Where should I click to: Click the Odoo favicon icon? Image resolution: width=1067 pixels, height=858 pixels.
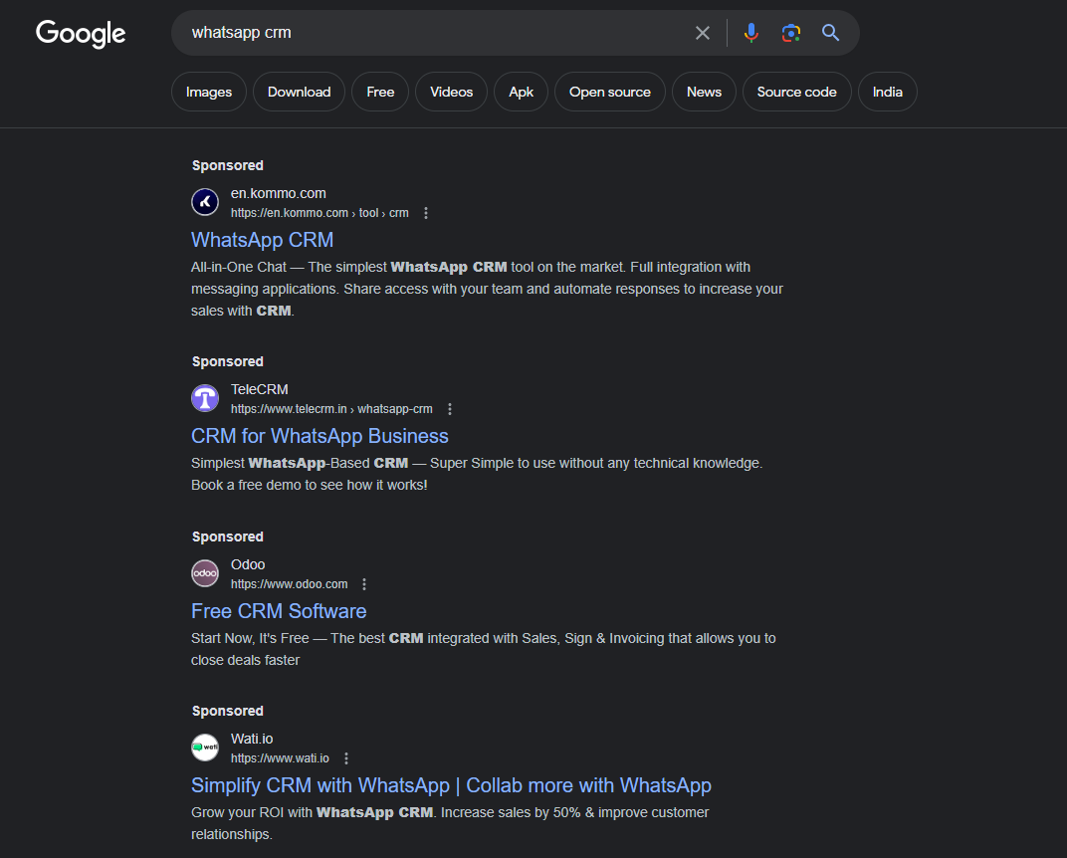205,573
